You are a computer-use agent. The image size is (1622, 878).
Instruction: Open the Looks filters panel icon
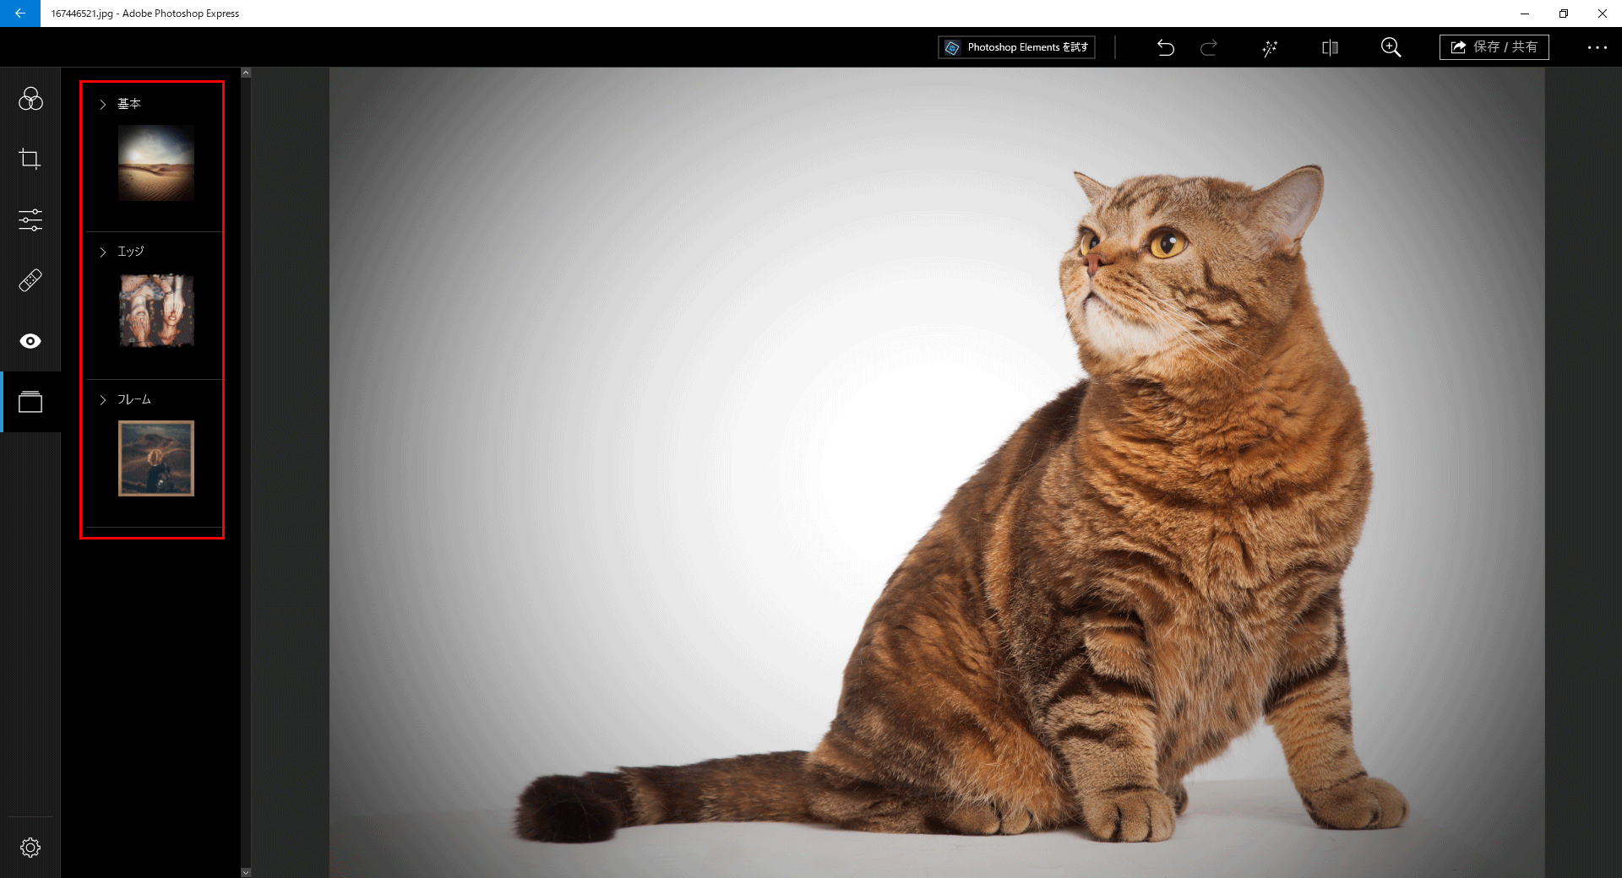point(30,100)
